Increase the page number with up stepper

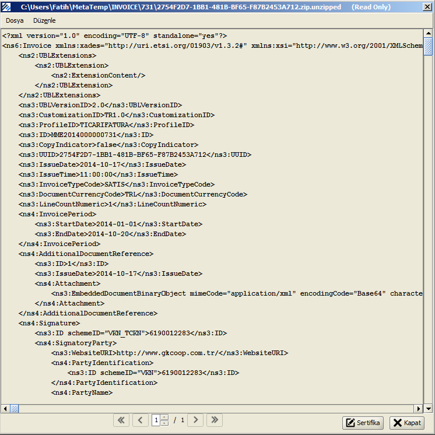(164, 418)
